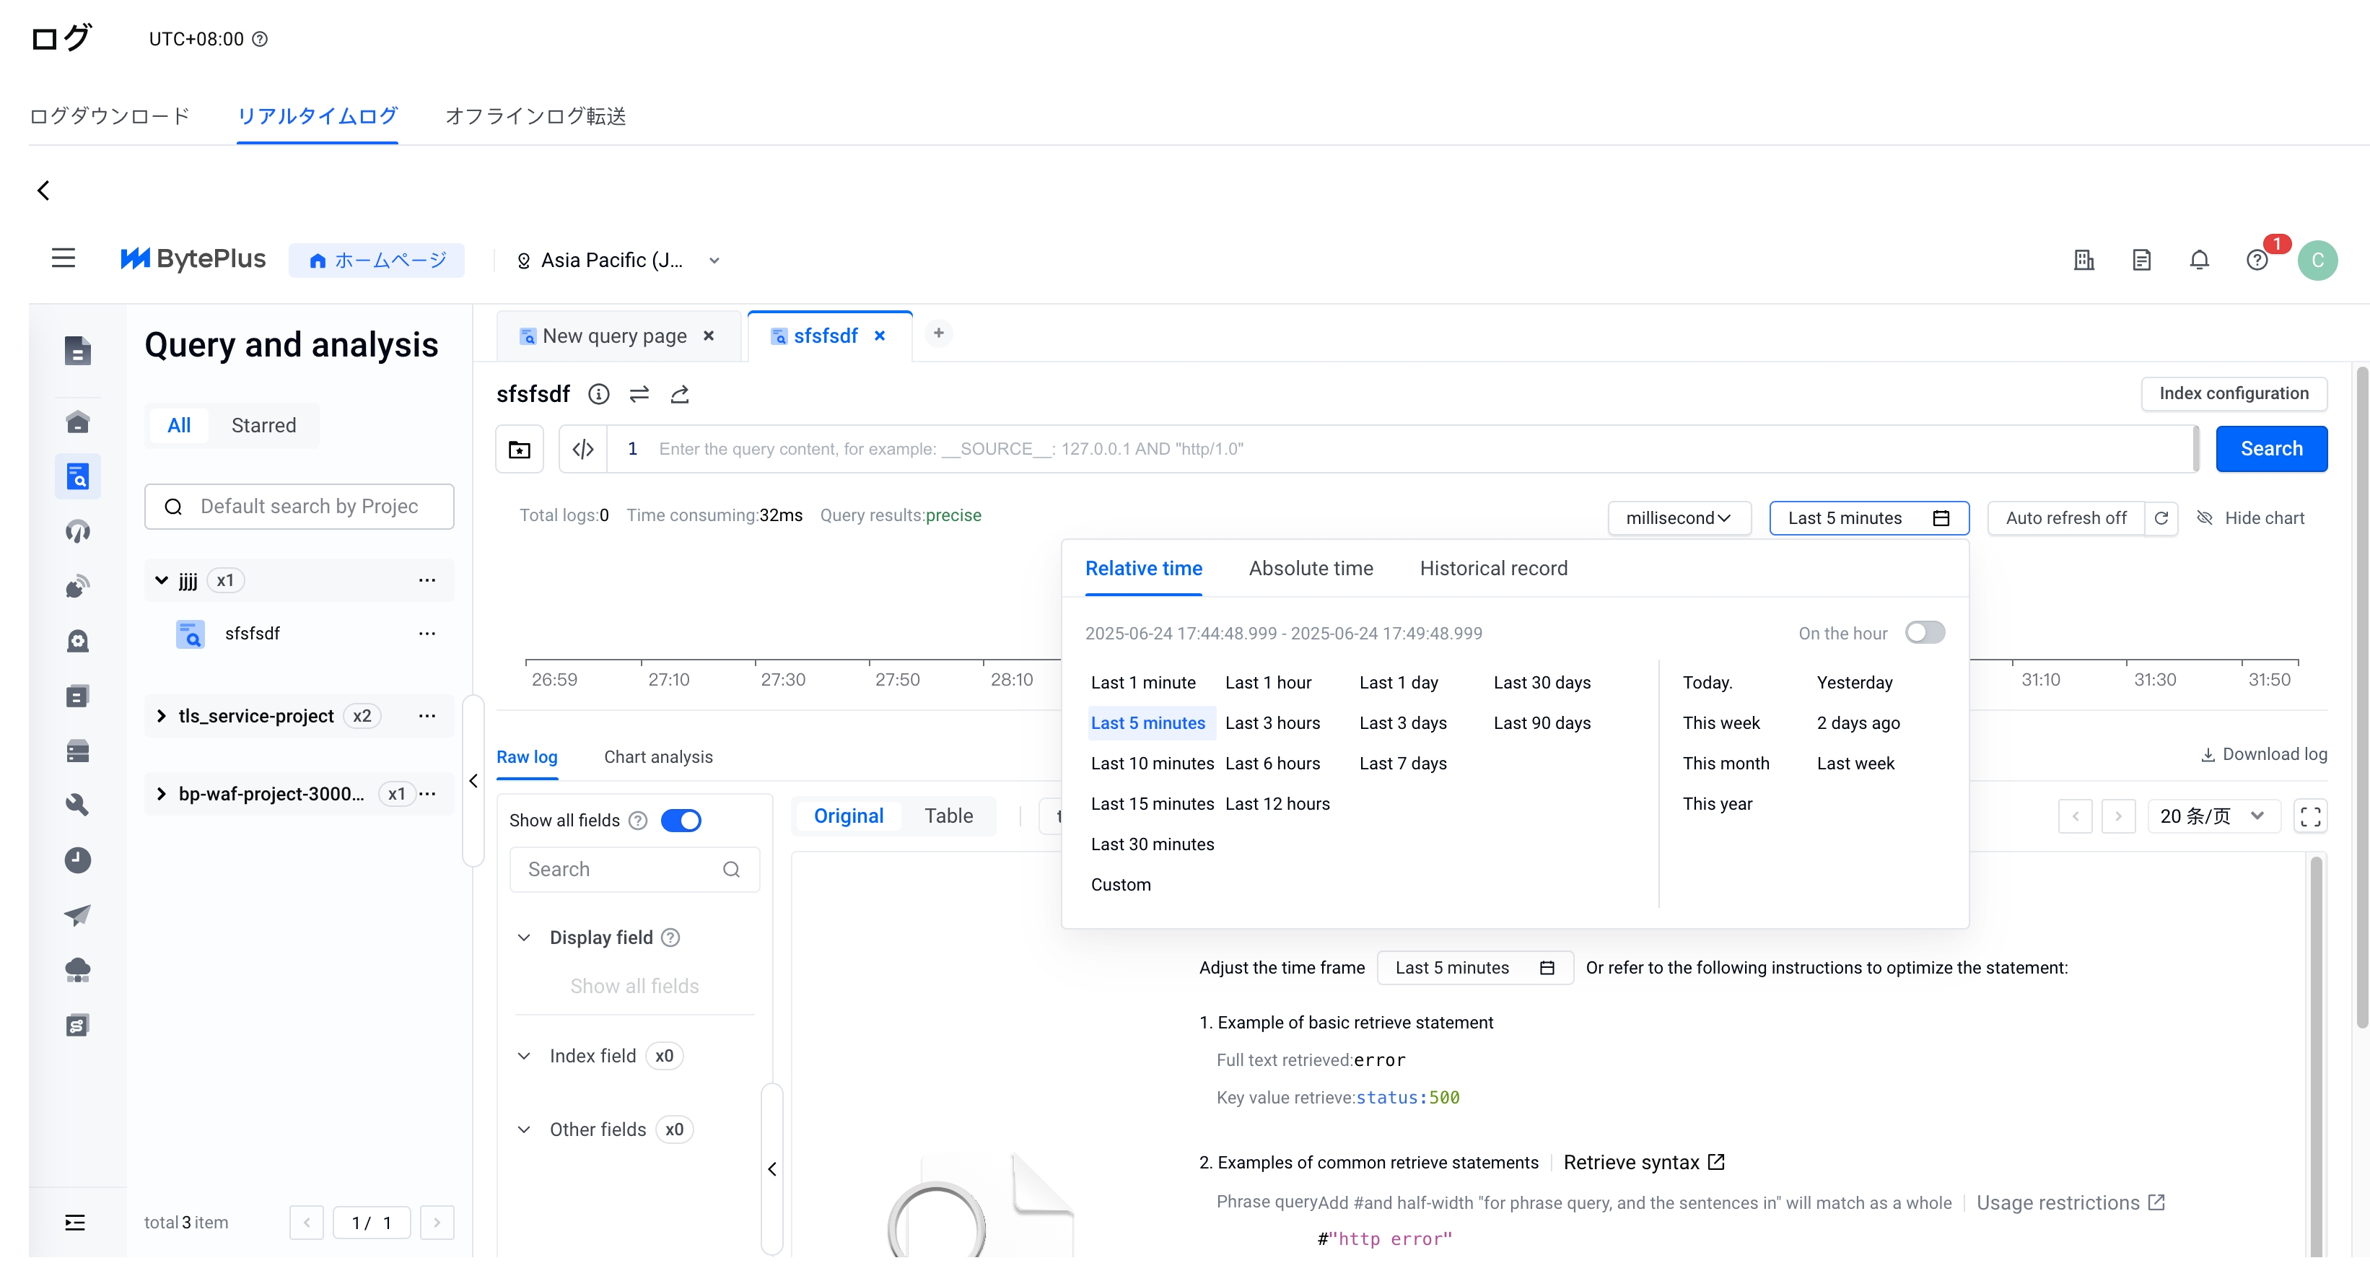Disable the Show all fields toggle
Image resolution: width=2370 pixels, height=1276 pixels.
click(681, 820)
